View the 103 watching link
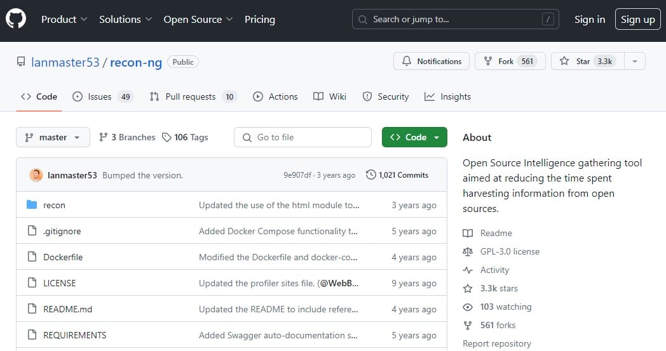 pyautogui.click(x=497, y=307)
